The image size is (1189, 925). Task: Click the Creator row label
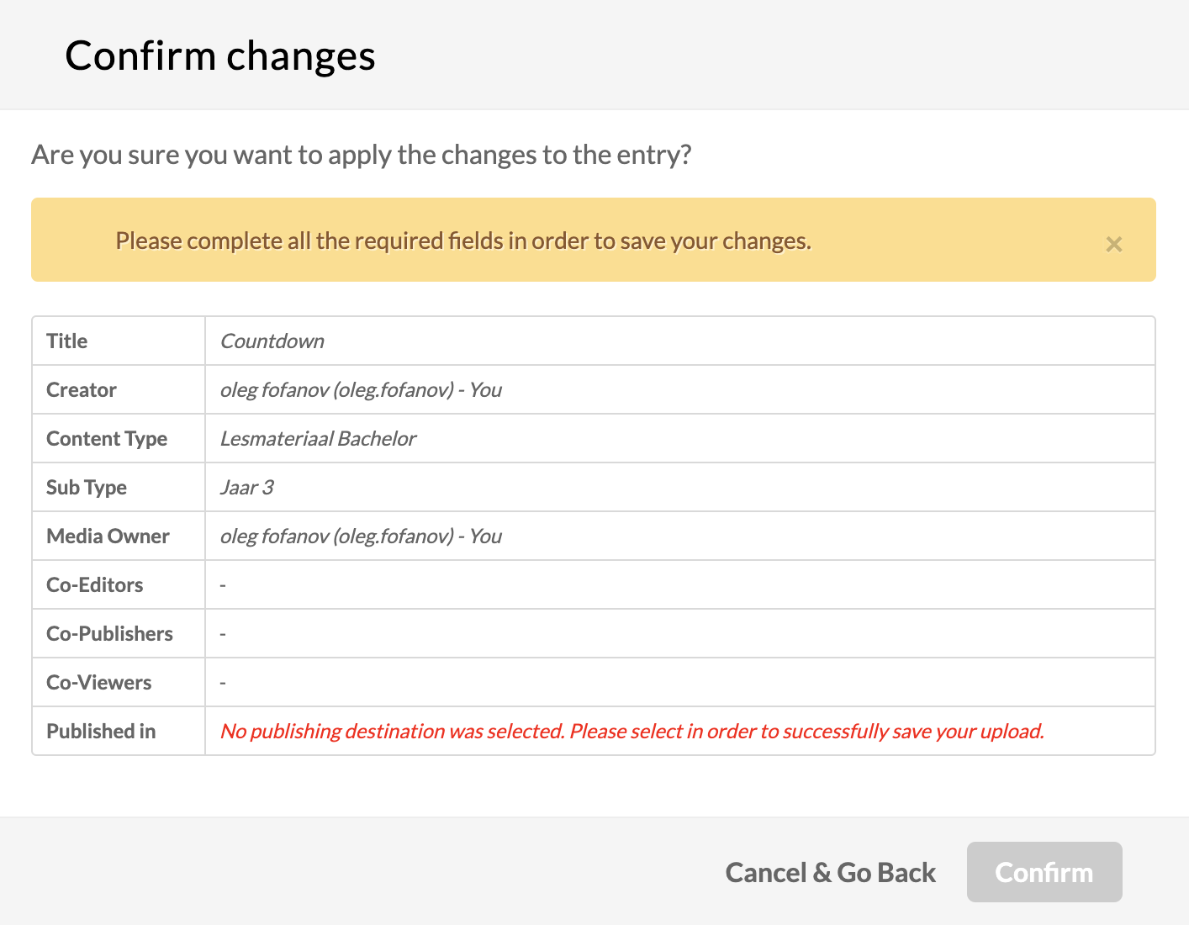[x=82, y=389]
